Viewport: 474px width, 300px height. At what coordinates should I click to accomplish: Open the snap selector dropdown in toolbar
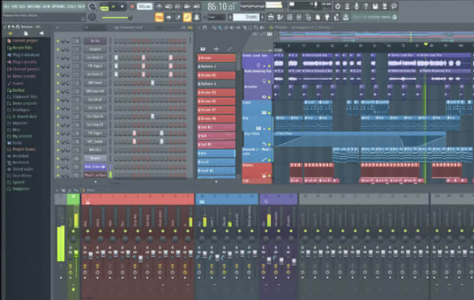(x=216, y=17)
